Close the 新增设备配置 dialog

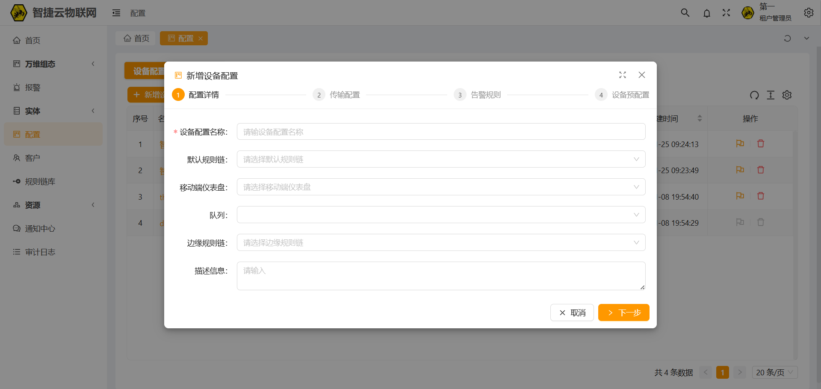pos(642,75)
